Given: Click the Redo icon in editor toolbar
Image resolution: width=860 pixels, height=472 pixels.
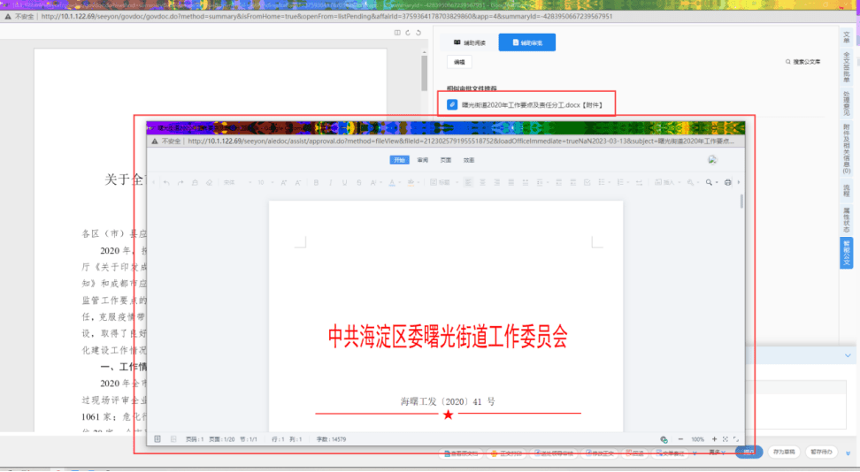Looking at the screenshot, I should click(180, 183).
